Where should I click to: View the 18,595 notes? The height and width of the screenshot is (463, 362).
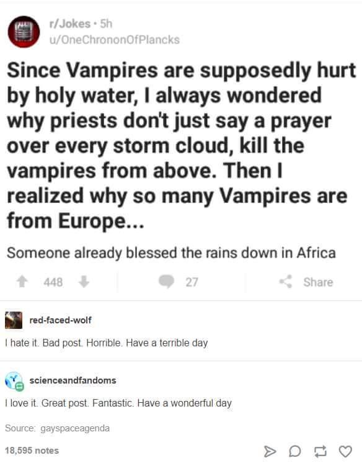[x=32, y=451]
